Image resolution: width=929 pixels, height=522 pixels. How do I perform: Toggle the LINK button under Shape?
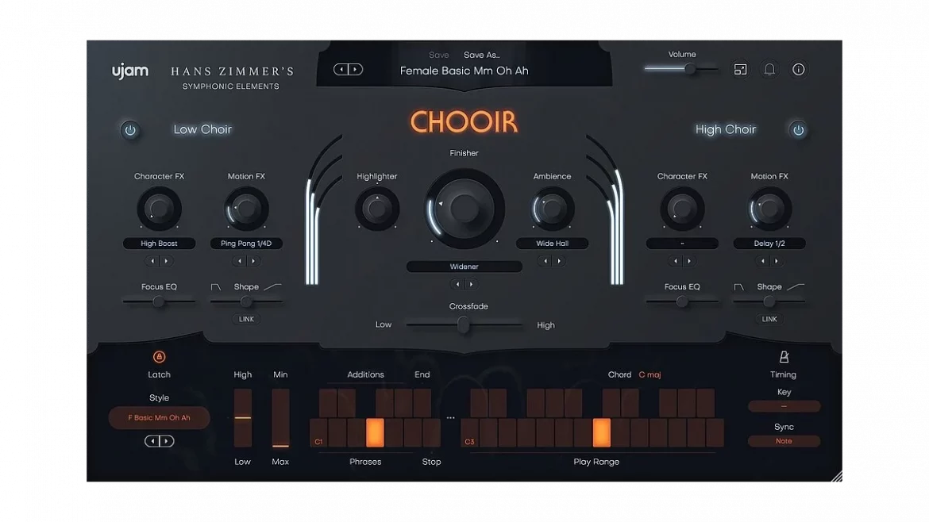click(246, 319)
